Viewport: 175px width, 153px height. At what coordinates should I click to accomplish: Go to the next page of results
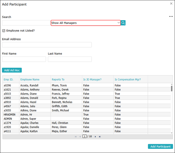(x=95, y=137)
